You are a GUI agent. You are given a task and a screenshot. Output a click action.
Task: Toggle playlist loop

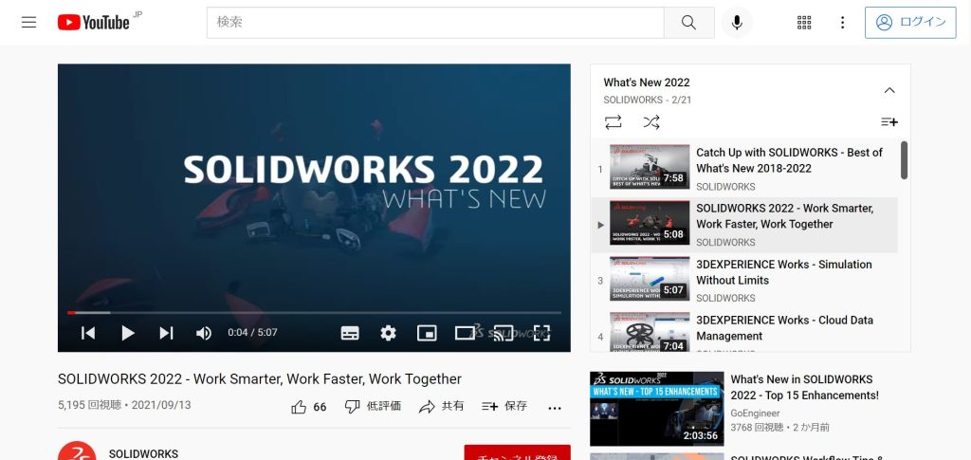[x=614, y=122]
